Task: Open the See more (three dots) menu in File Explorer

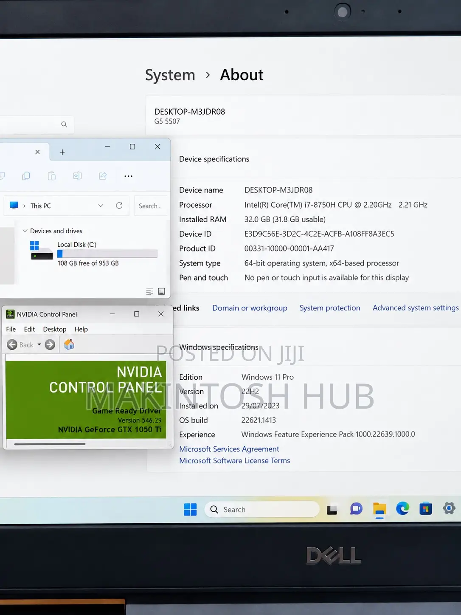Action: 129,176
